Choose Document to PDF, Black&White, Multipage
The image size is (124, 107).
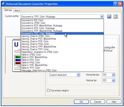tap(62, 26)
